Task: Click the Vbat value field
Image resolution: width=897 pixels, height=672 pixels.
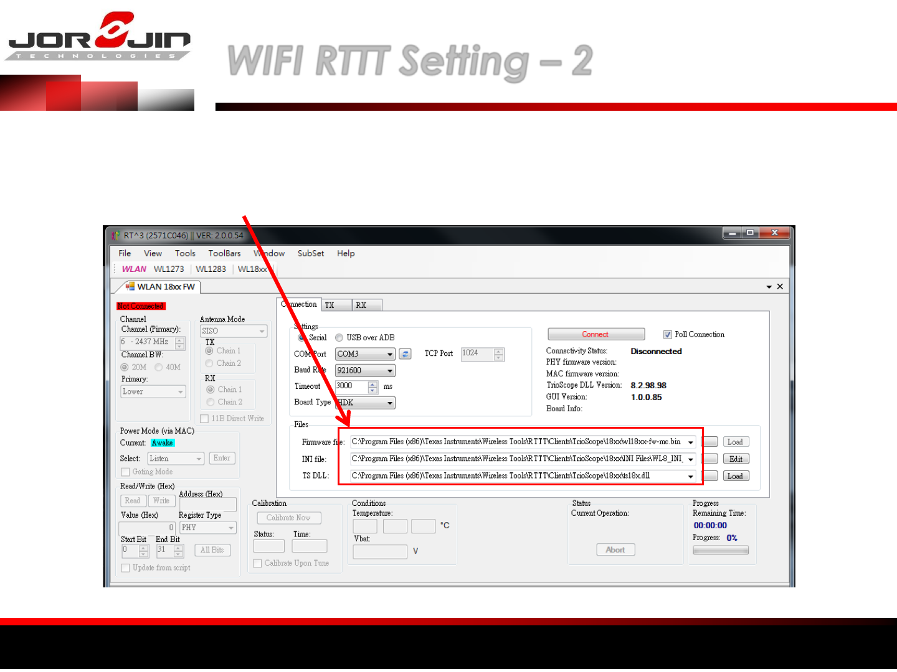Action: tap(380, 551)
